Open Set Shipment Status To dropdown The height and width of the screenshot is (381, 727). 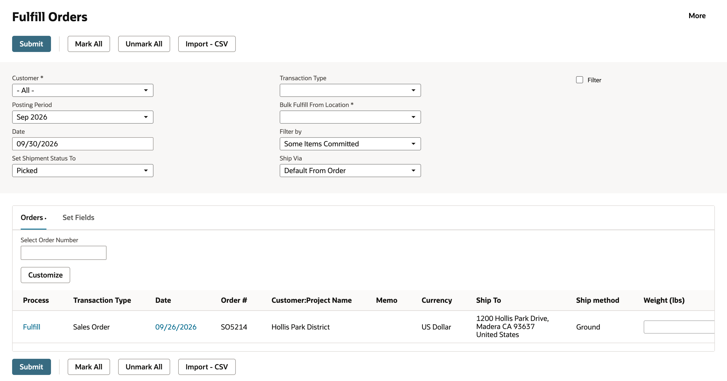point(83,171)
